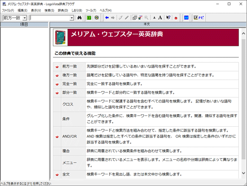The height and width of the screenshot is (186, 247).
Task: Open the LVナビ toolbar button
Action: (198, 18)
